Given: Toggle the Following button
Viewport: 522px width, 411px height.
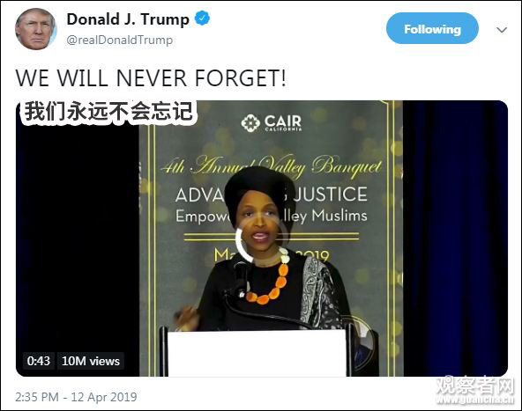Looking at the screenshot, I should (x=432, y=28).
